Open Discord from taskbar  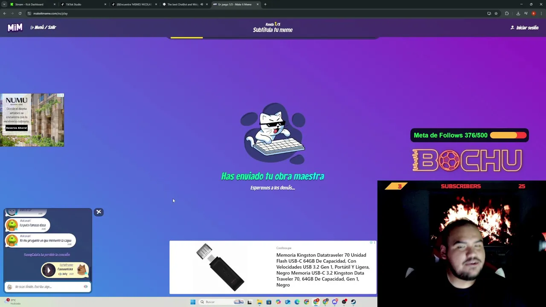coord(335,302)
